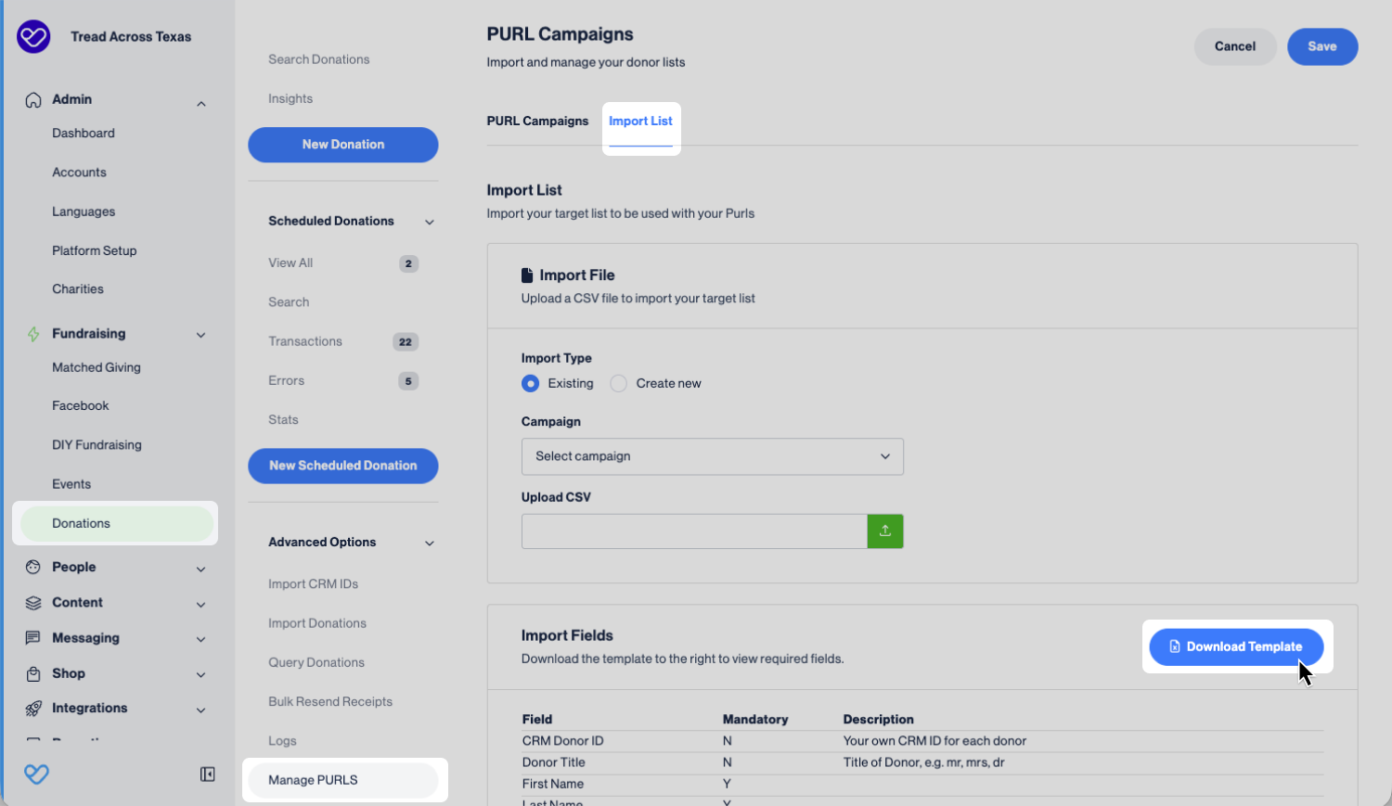Click the sidebar collapse panel icon
1392x806 pixels.
(208, 774)
